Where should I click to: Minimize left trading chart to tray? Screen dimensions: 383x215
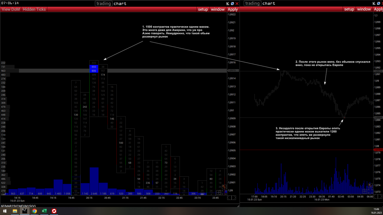click(228, 4)
